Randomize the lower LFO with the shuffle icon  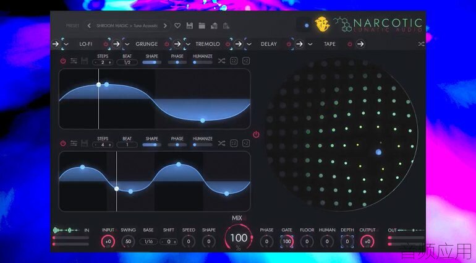(221, 143)
